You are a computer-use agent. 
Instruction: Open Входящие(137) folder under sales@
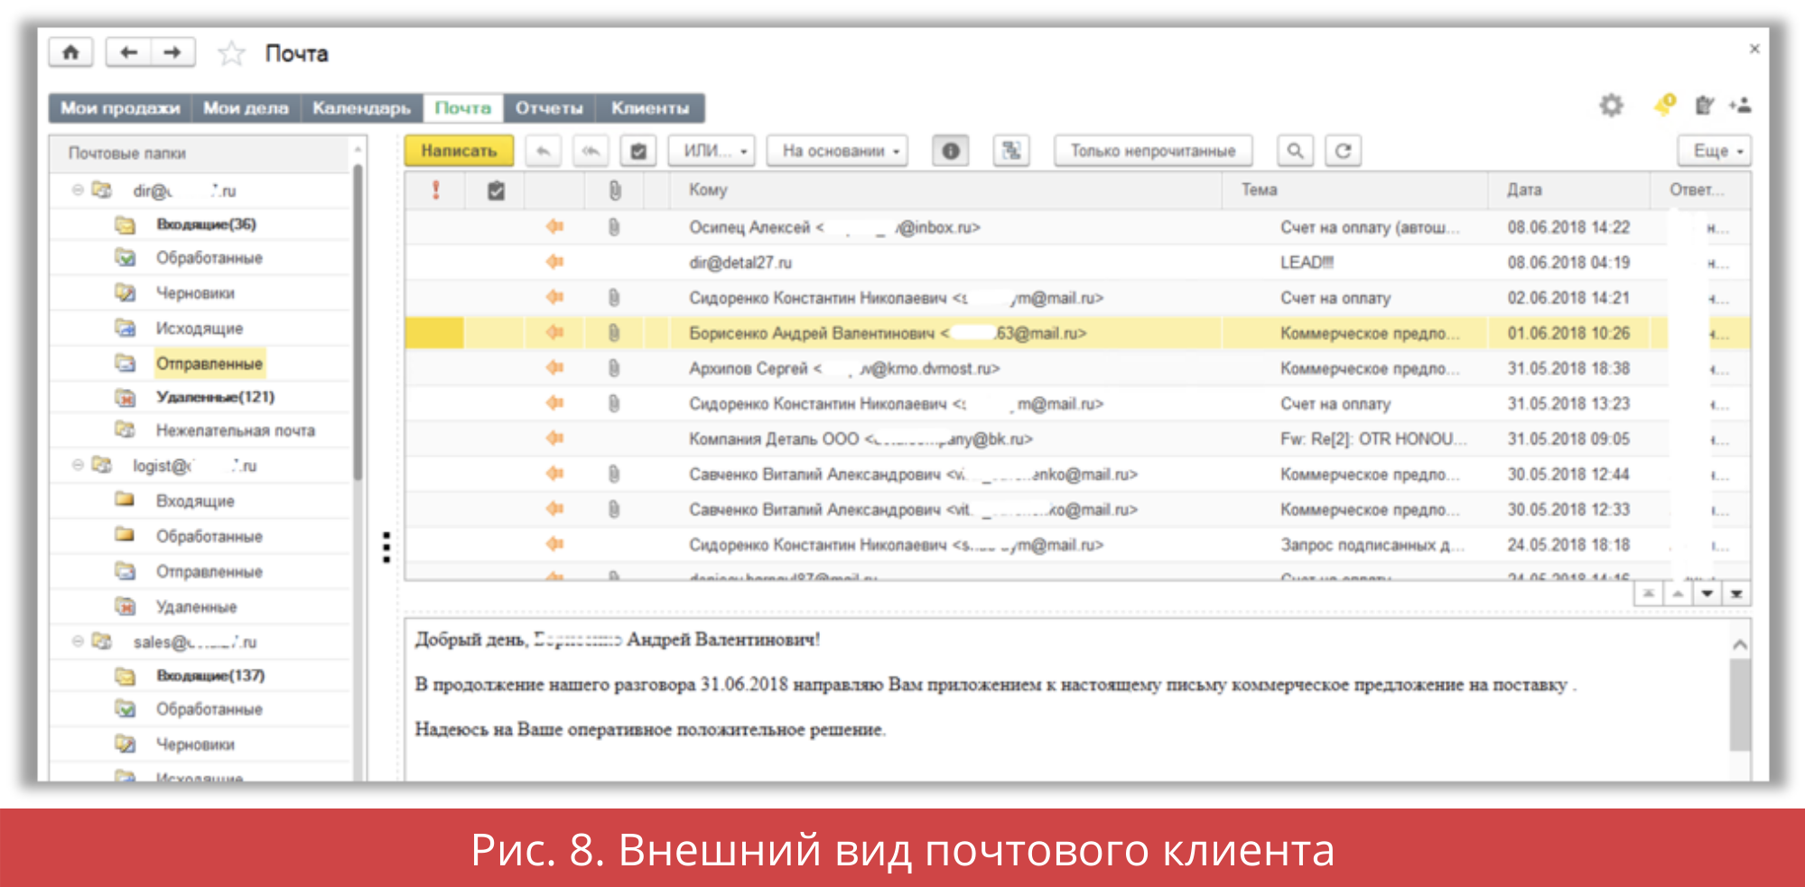pyautogui.click(x=210, y=676)
